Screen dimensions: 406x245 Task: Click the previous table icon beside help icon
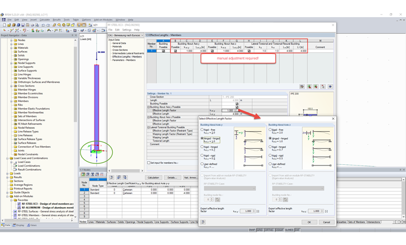[x=119, y=177]
